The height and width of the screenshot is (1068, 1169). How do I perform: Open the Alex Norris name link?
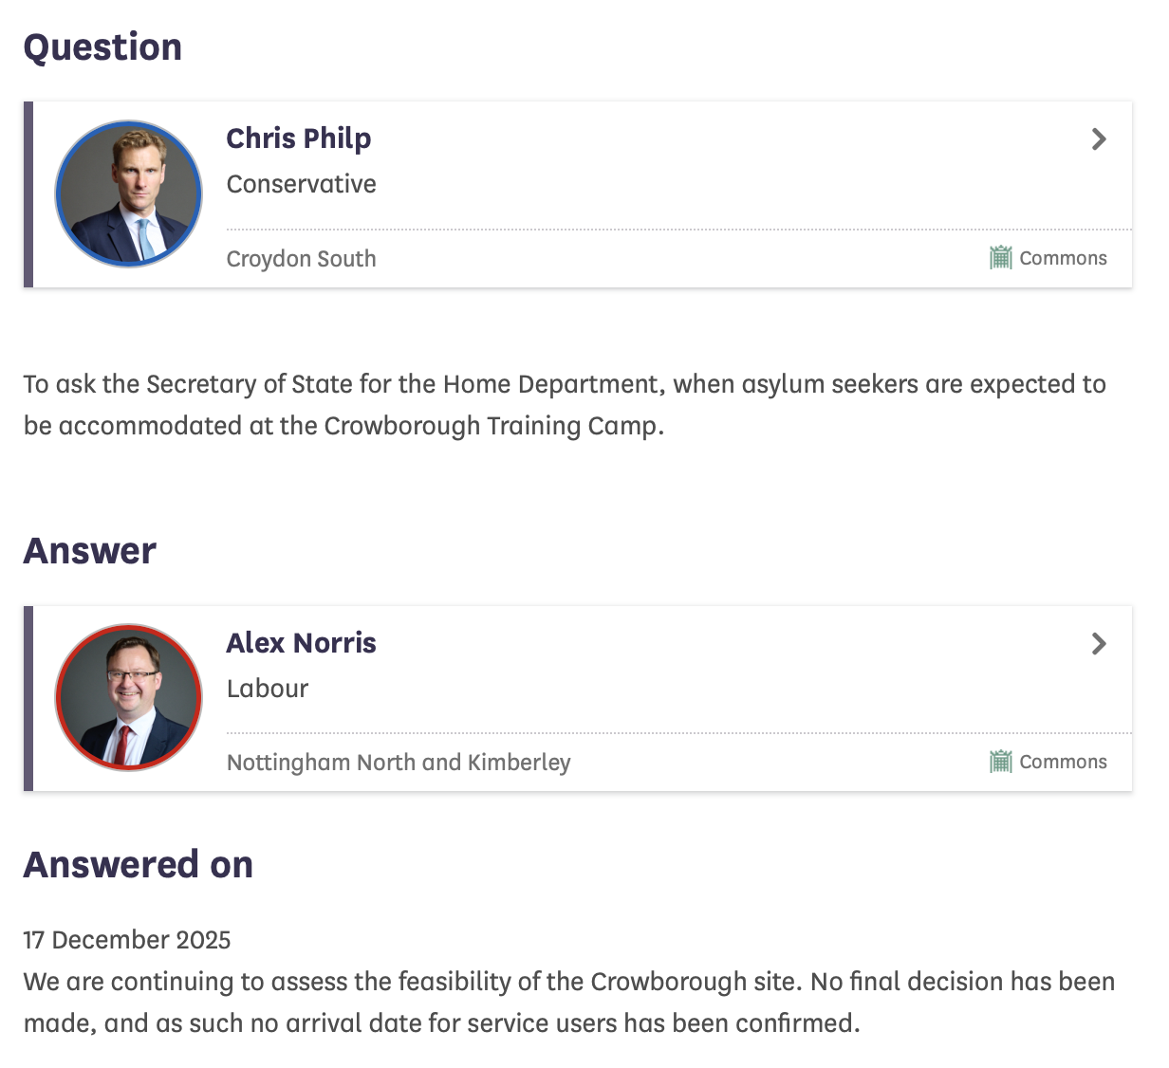click(x=301, y=643)
